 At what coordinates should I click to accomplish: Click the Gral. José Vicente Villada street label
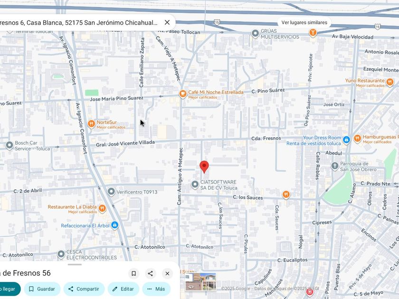click(x=125, y=143)
